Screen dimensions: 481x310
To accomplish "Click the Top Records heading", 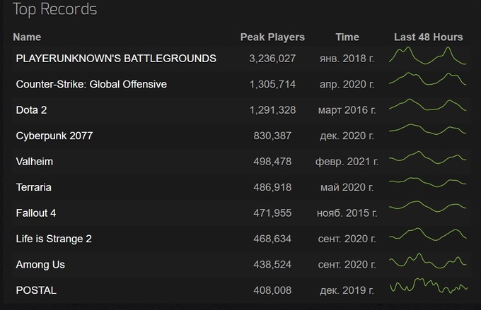I will point(55,10).
